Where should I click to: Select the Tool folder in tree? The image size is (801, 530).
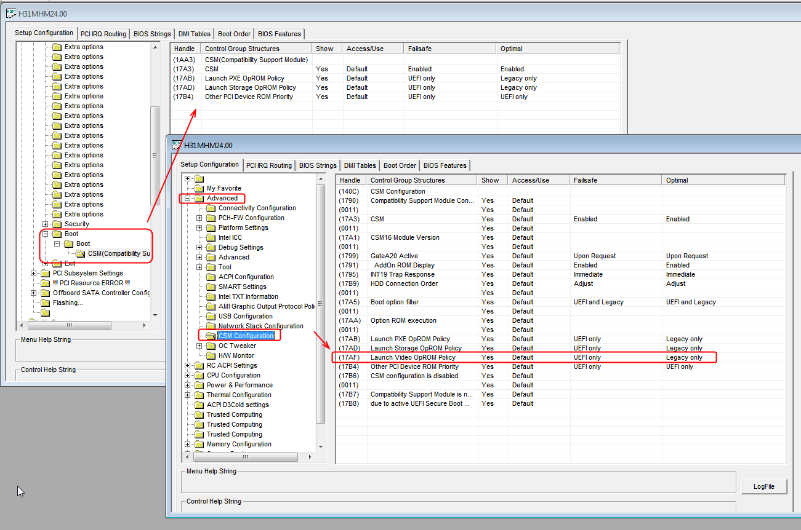(225, 267)
